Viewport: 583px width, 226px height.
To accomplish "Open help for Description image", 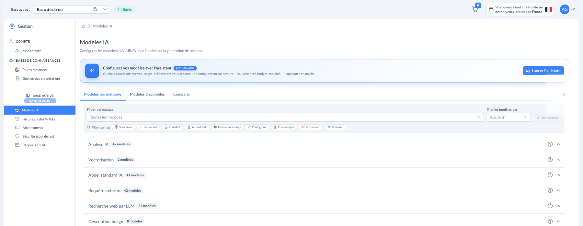I will (550, 221).
